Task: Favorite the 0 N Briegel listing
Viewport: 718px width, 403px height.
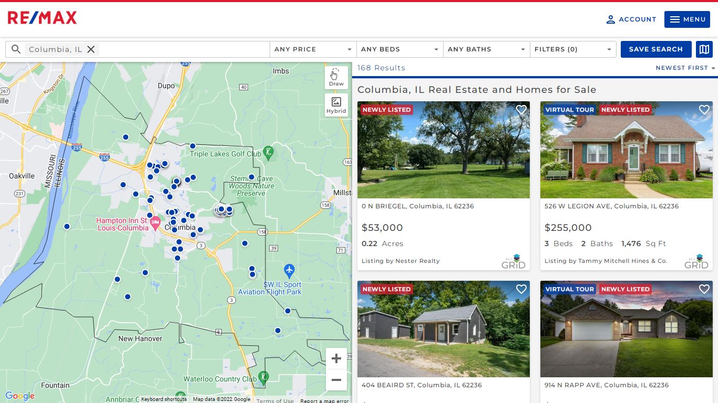Action: click(521, 110)
